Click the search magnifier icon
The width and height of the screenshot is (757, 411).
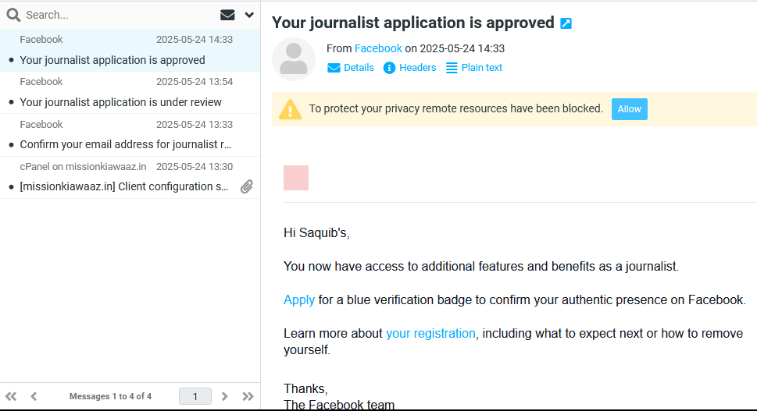[x=13, y=15]
